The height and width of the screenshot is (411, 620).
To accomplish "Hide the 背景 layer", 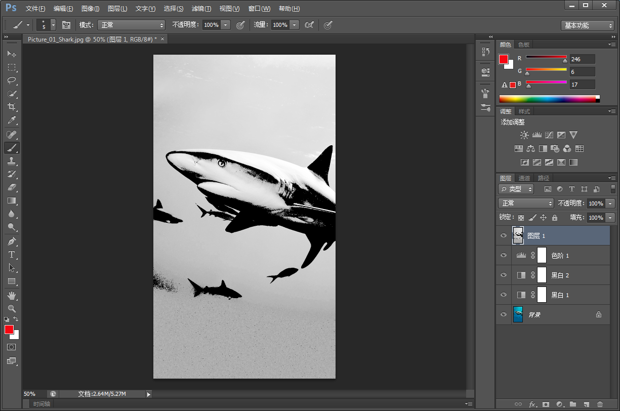I will (x=503, y=314).
